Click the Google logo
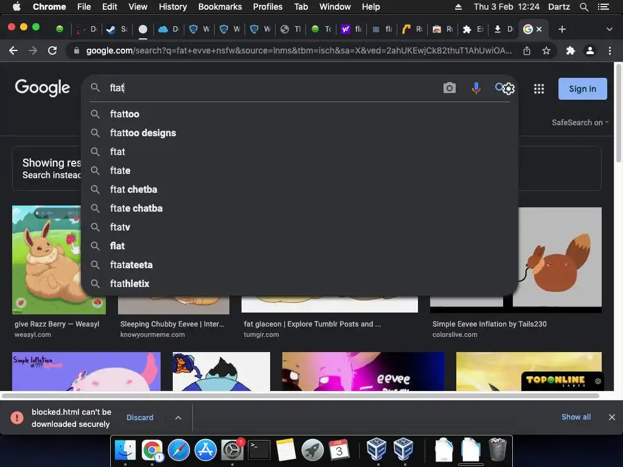623x467 pixels. (x=43, y=88)
